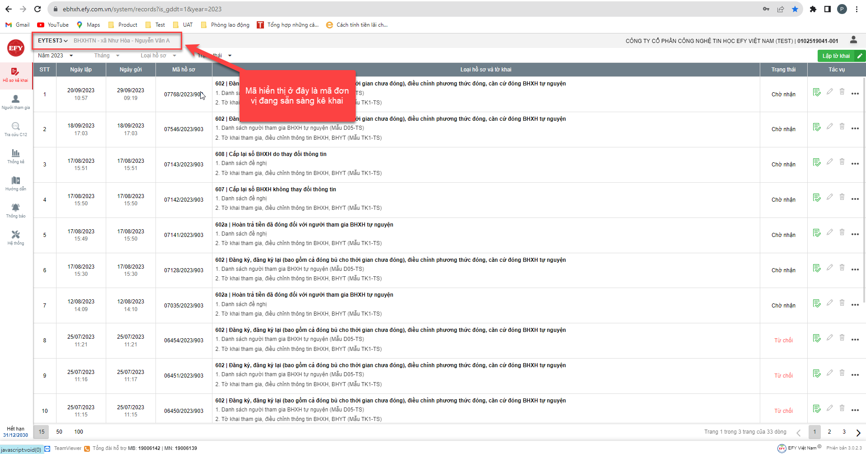Open Hướng dẫn guide icon
This screenshot has width=866, height=454.
coord(16,183)
